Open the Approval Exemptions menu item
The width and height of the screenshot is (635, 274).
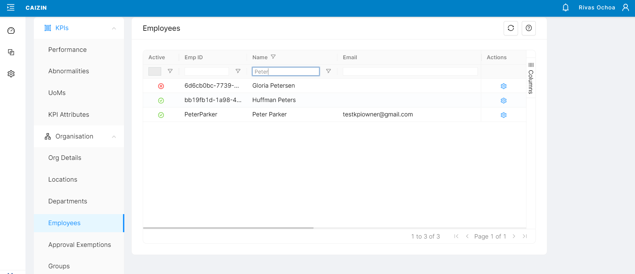point(79,245)
